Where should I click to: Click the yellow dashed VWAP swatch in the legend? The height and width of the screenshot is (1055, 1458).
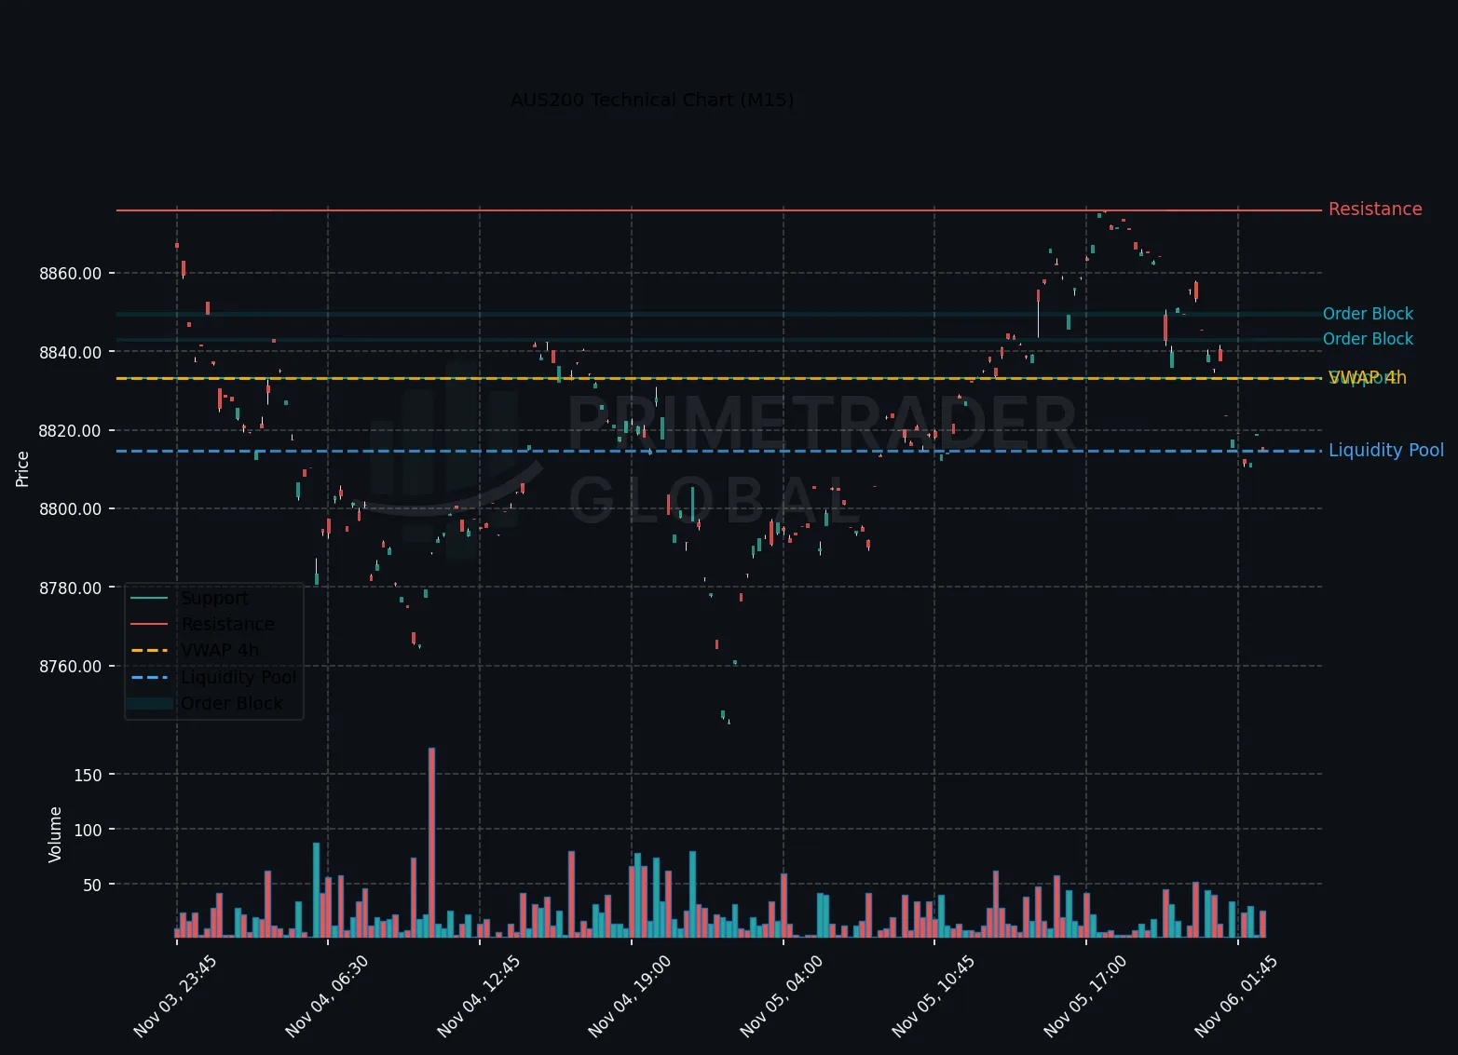click(149, 650)
